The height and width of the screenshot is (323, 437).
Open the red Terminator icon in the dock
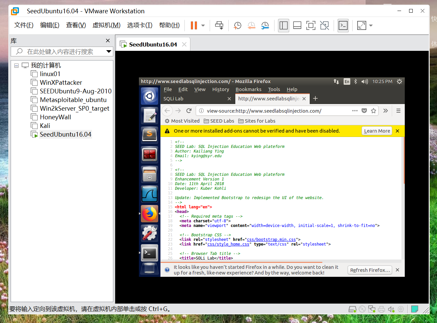(x=150, y=155)
